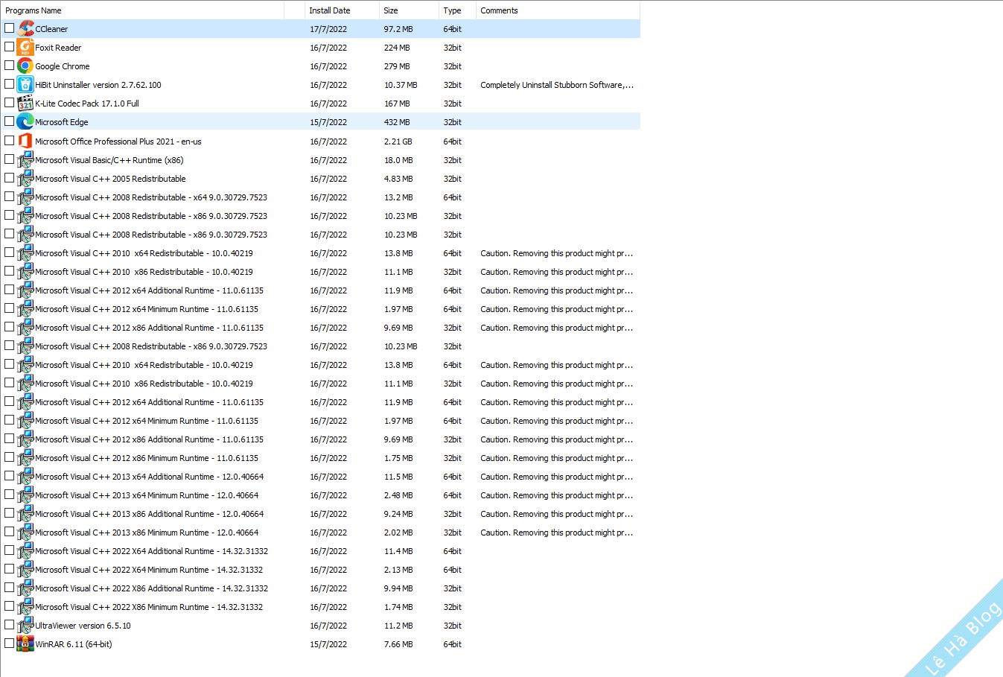Select the UltraViewer version 6.5.10 entry
This screenshot has height=677, width=1003.
pos(82,626)
